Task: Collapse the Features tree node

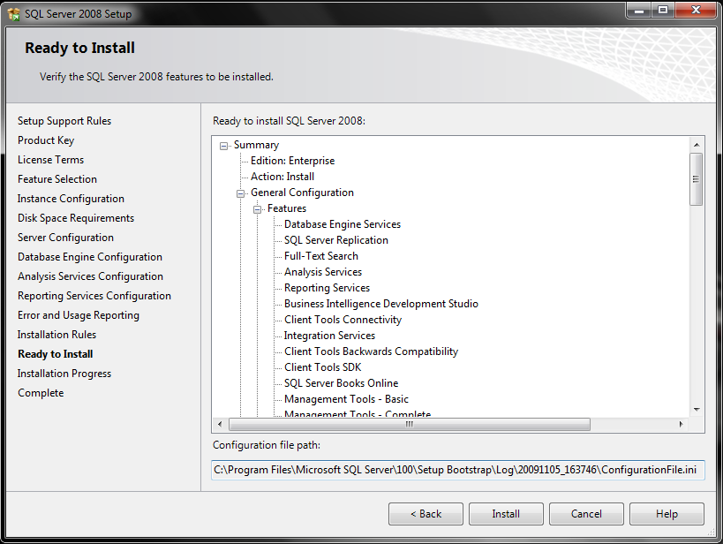Action: click(x=257, y=209)
